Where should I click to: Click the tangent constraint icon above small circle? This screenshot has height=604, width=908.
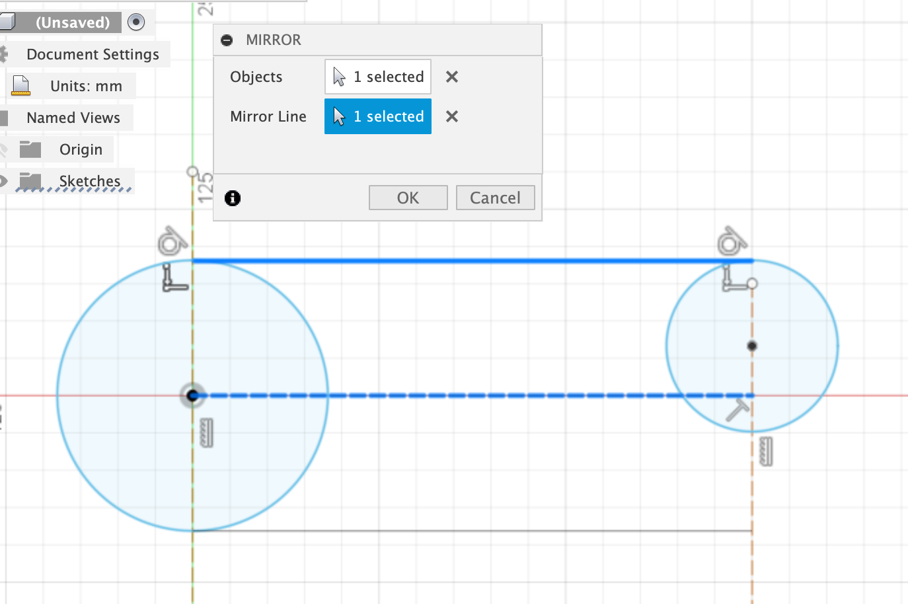[x=732, y=241]
